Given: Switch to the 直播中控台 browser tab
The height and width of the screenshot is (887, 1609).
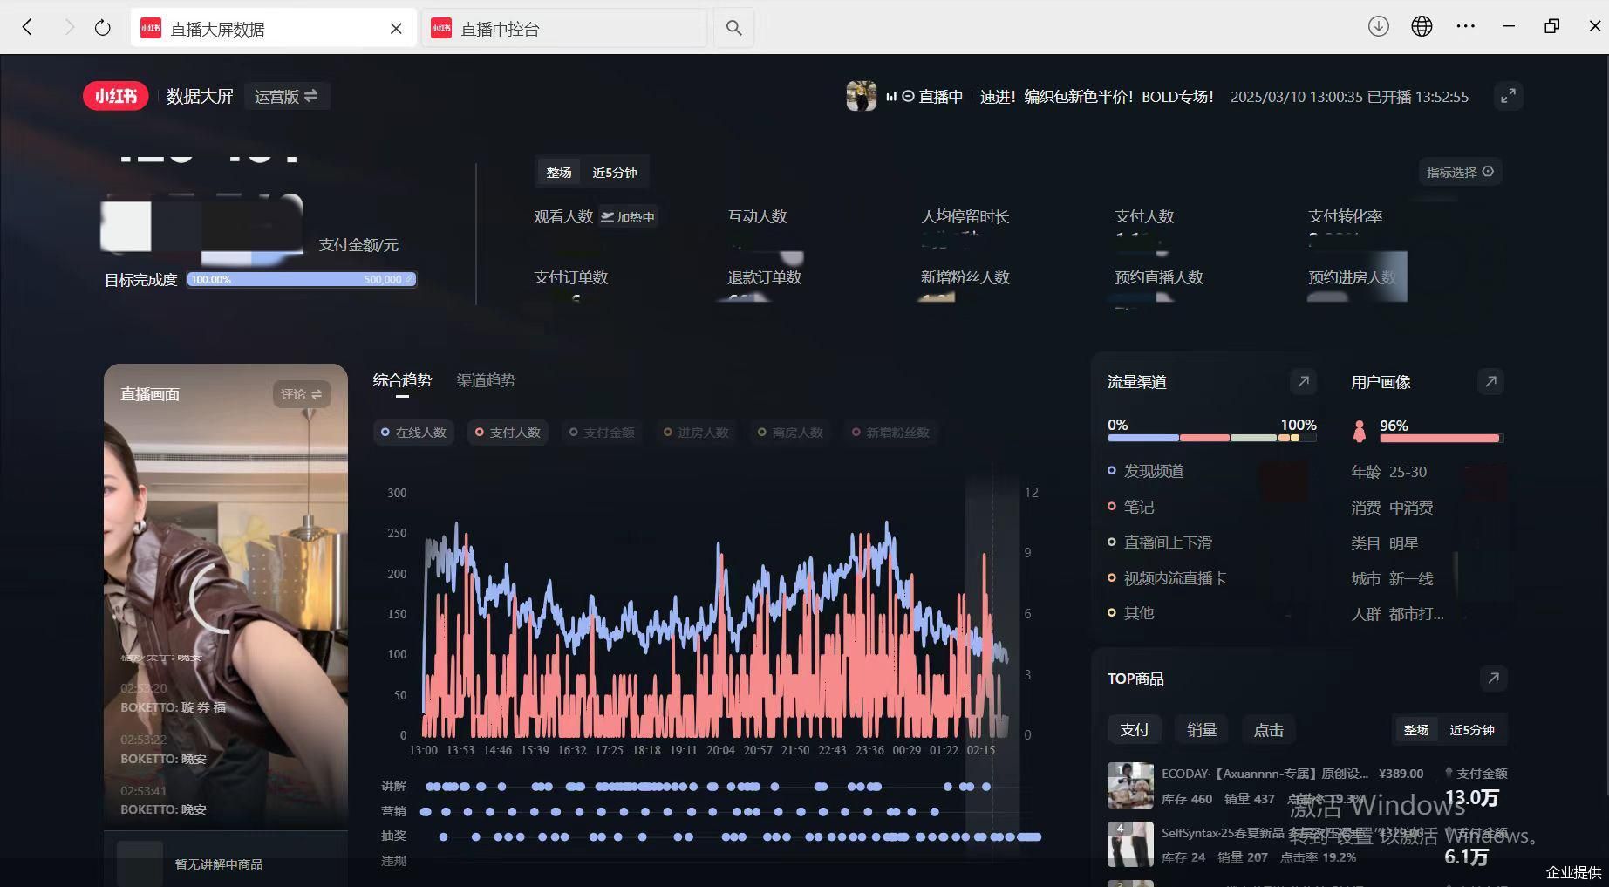Looking at the screenshot, I should 564,29.
